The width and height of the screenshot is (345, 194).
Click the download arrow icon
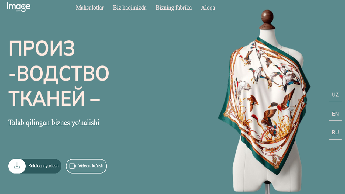click(17, 166)
